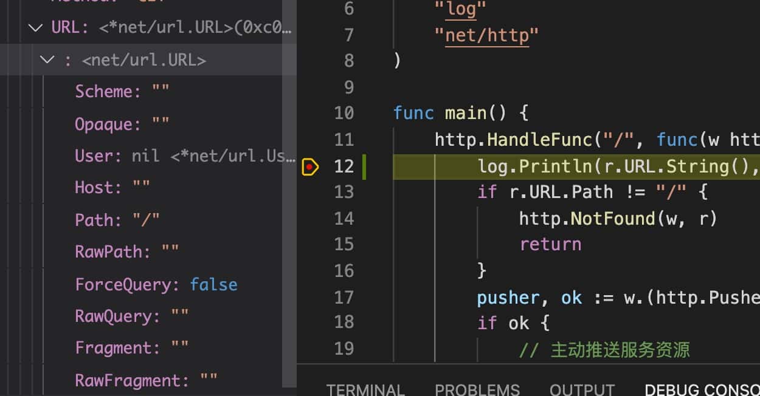The height and width of the screenshot is (396, 760).
Task: Collapse the net/url.URL child node
Action: coord(47,60)
